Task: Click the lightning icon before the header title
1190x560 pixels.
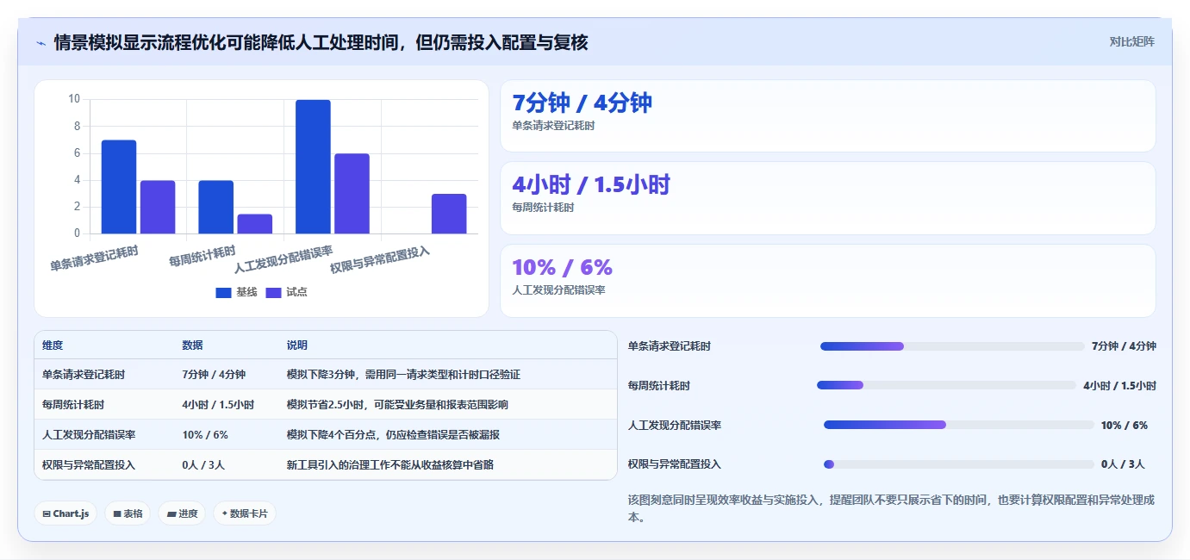Action: point(40,42)
